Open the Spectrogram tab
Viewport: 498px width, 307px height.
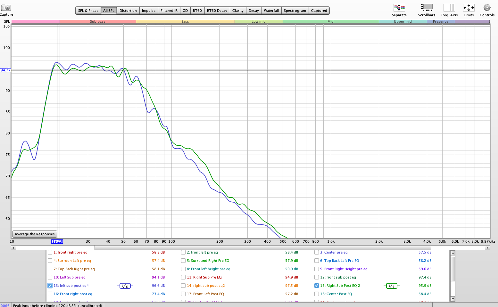pyautogui.click(x=295, y=11)
